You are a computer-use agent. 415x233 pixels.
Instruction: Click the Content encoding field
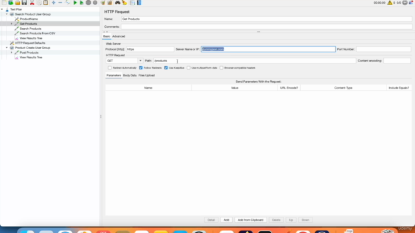click(x=397, y=61)
